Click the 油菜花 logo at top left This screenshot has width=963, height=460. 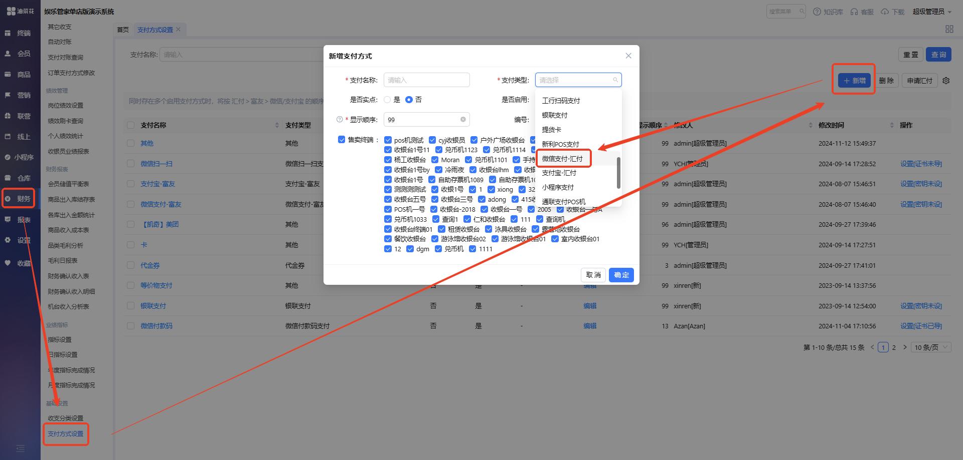click(20, 11)
